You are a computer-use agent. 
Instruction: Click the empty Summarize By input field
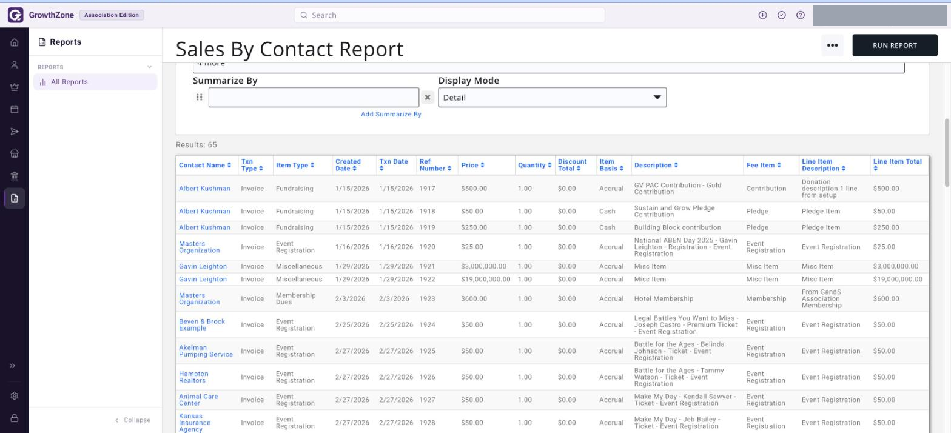[x=314, y=98]
